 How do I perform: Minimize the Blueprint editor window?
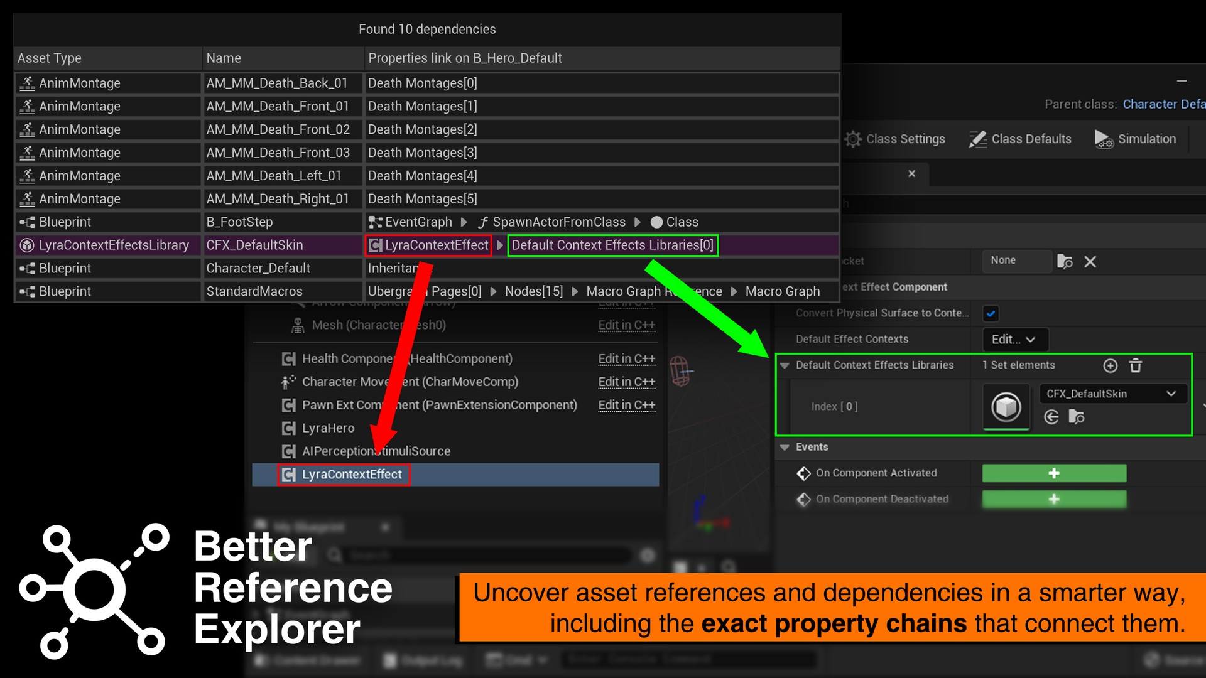[x=1182, y=81]
